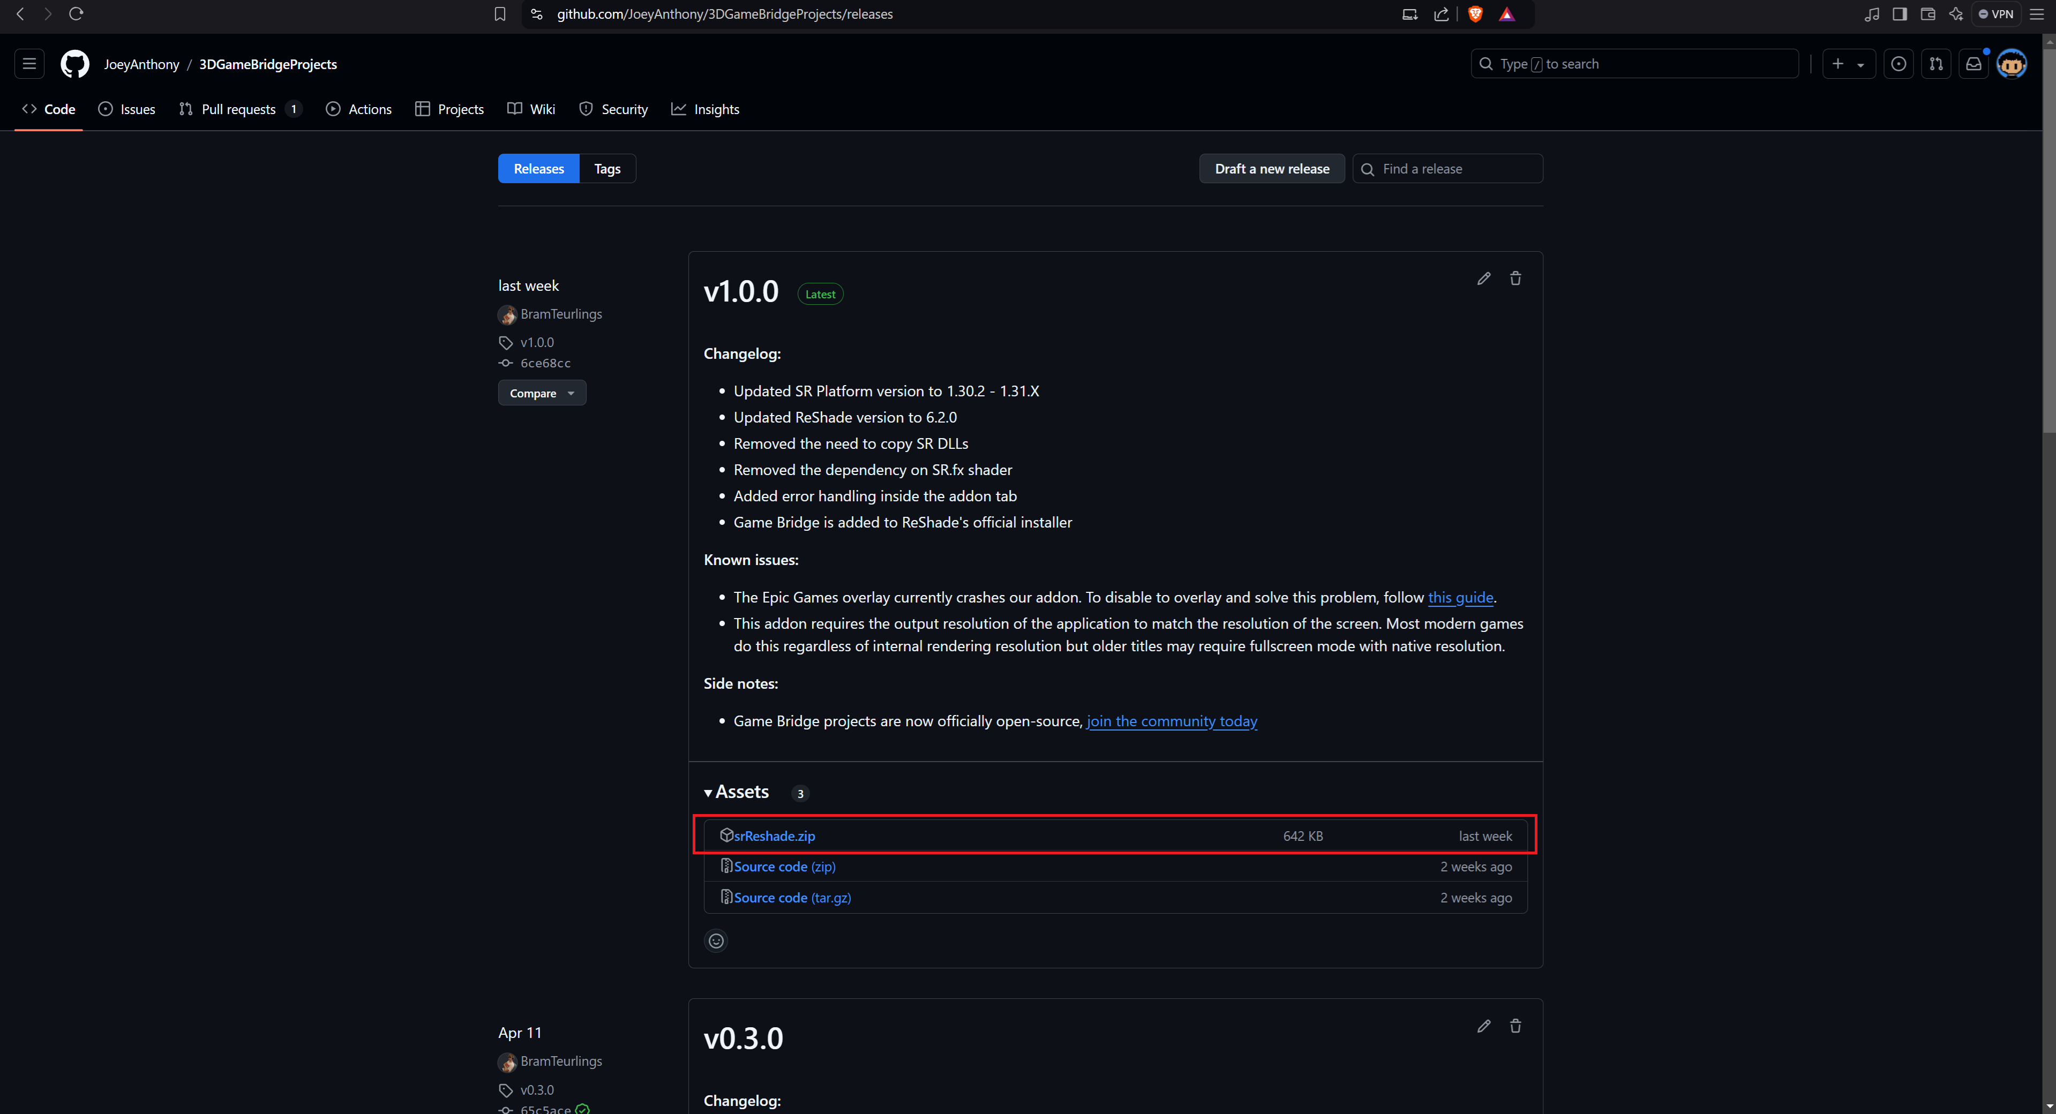
Task: Open the BramTeurlings author link for v1.0.0
Action: click(561, 314)
